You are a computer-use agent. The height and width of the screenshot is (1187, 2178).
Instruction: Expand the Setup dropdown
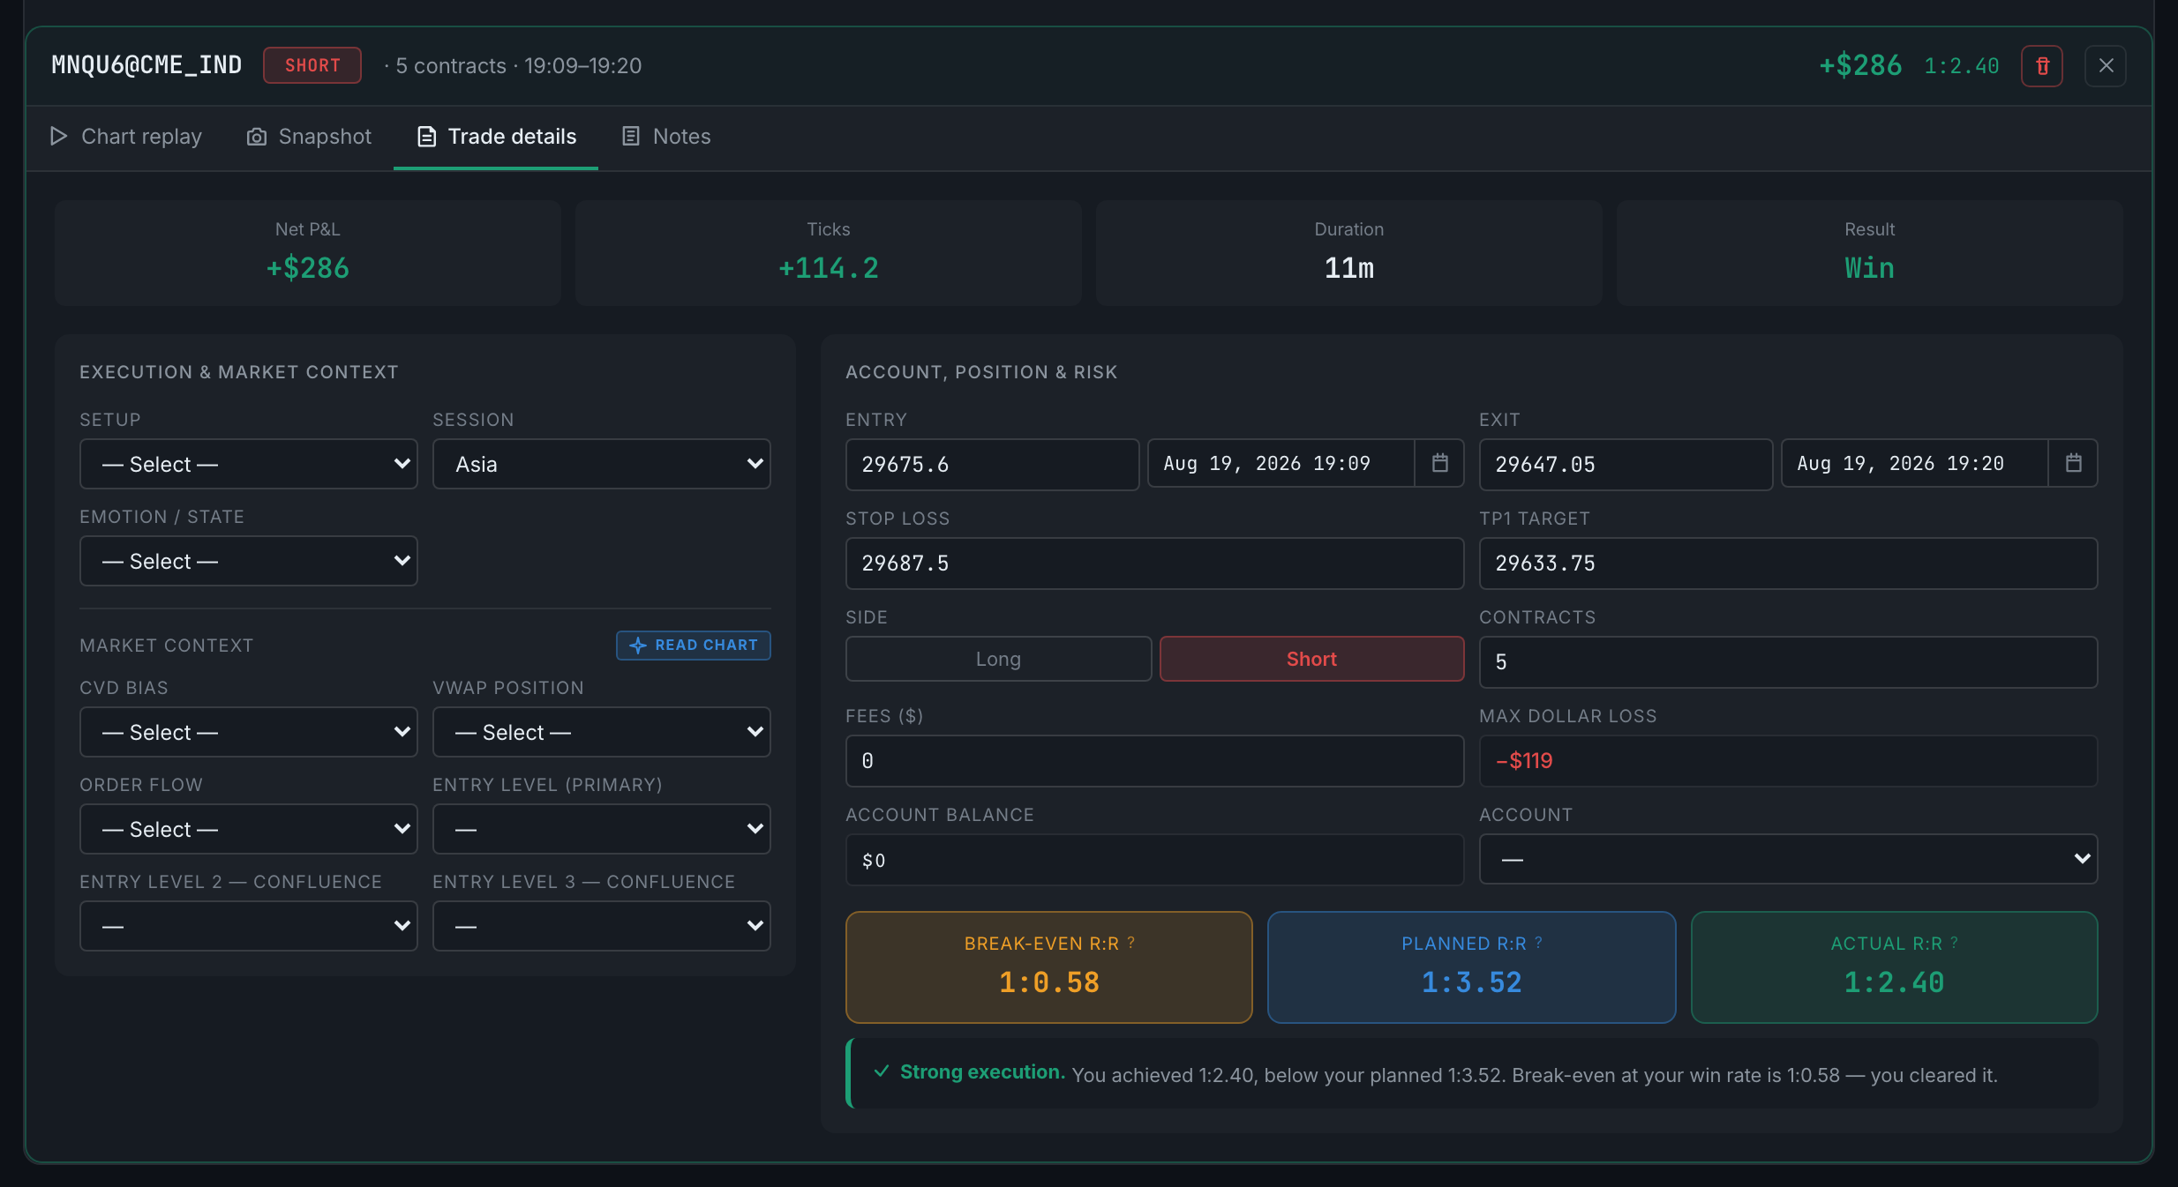coord(249,464)
